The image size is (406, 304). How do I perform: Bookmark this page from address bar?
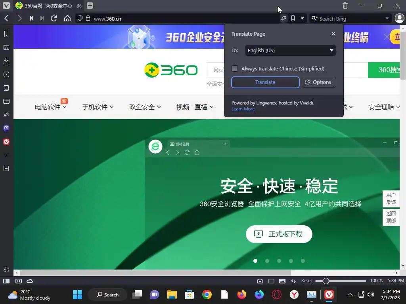293,18
